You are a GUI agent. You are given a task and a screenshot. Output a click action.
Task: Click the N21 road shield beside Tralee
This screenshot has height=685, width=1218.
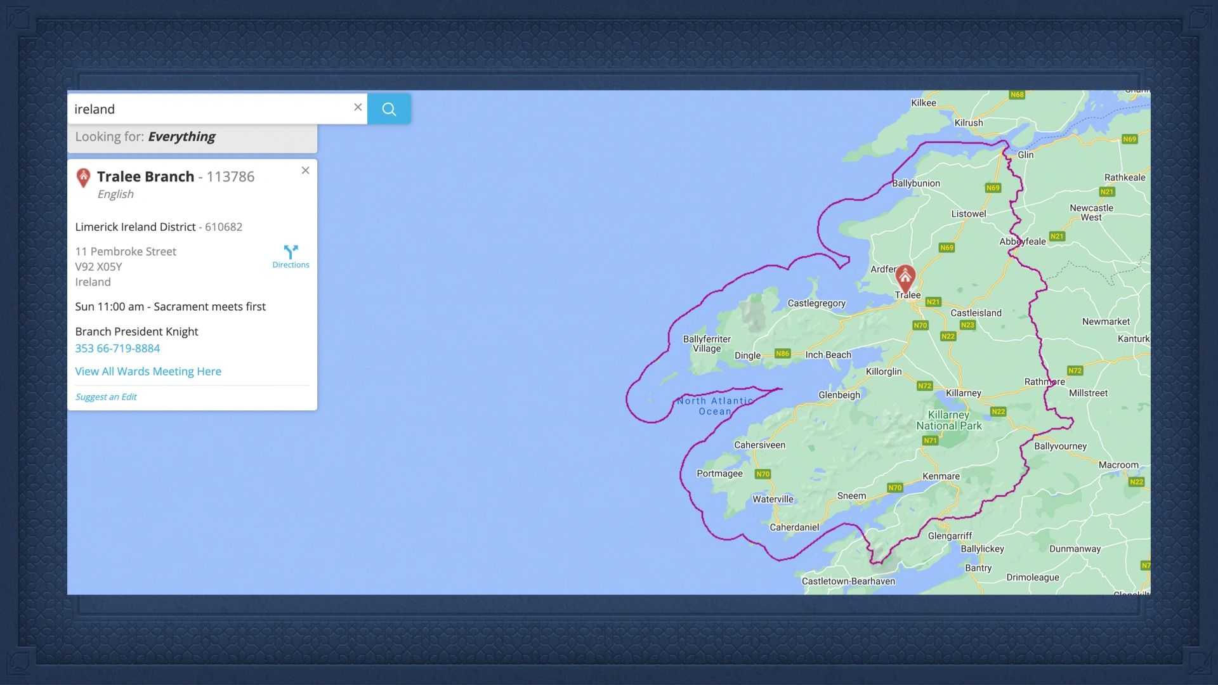(933, 302)
